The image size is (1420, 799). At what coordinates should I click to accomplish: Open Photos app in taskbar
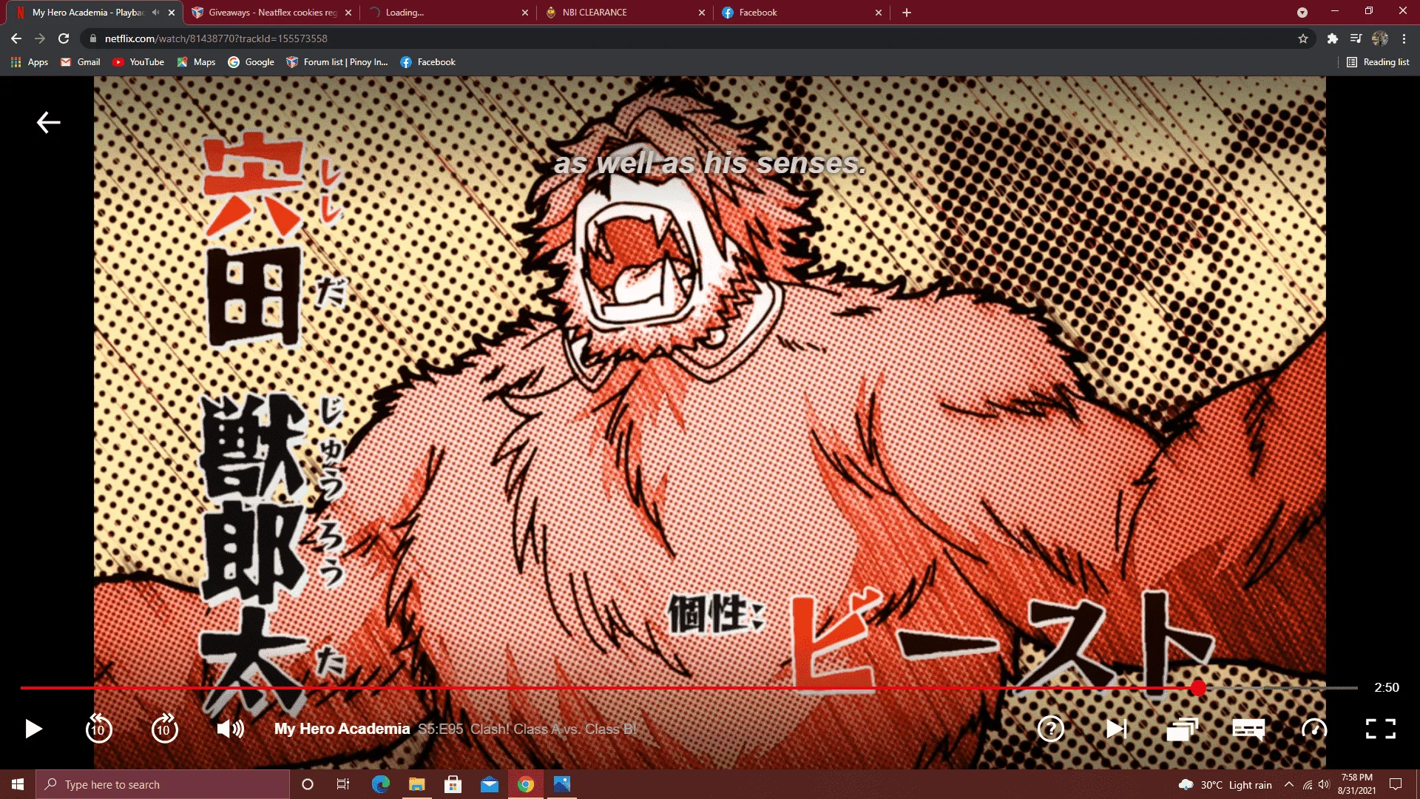562,784
